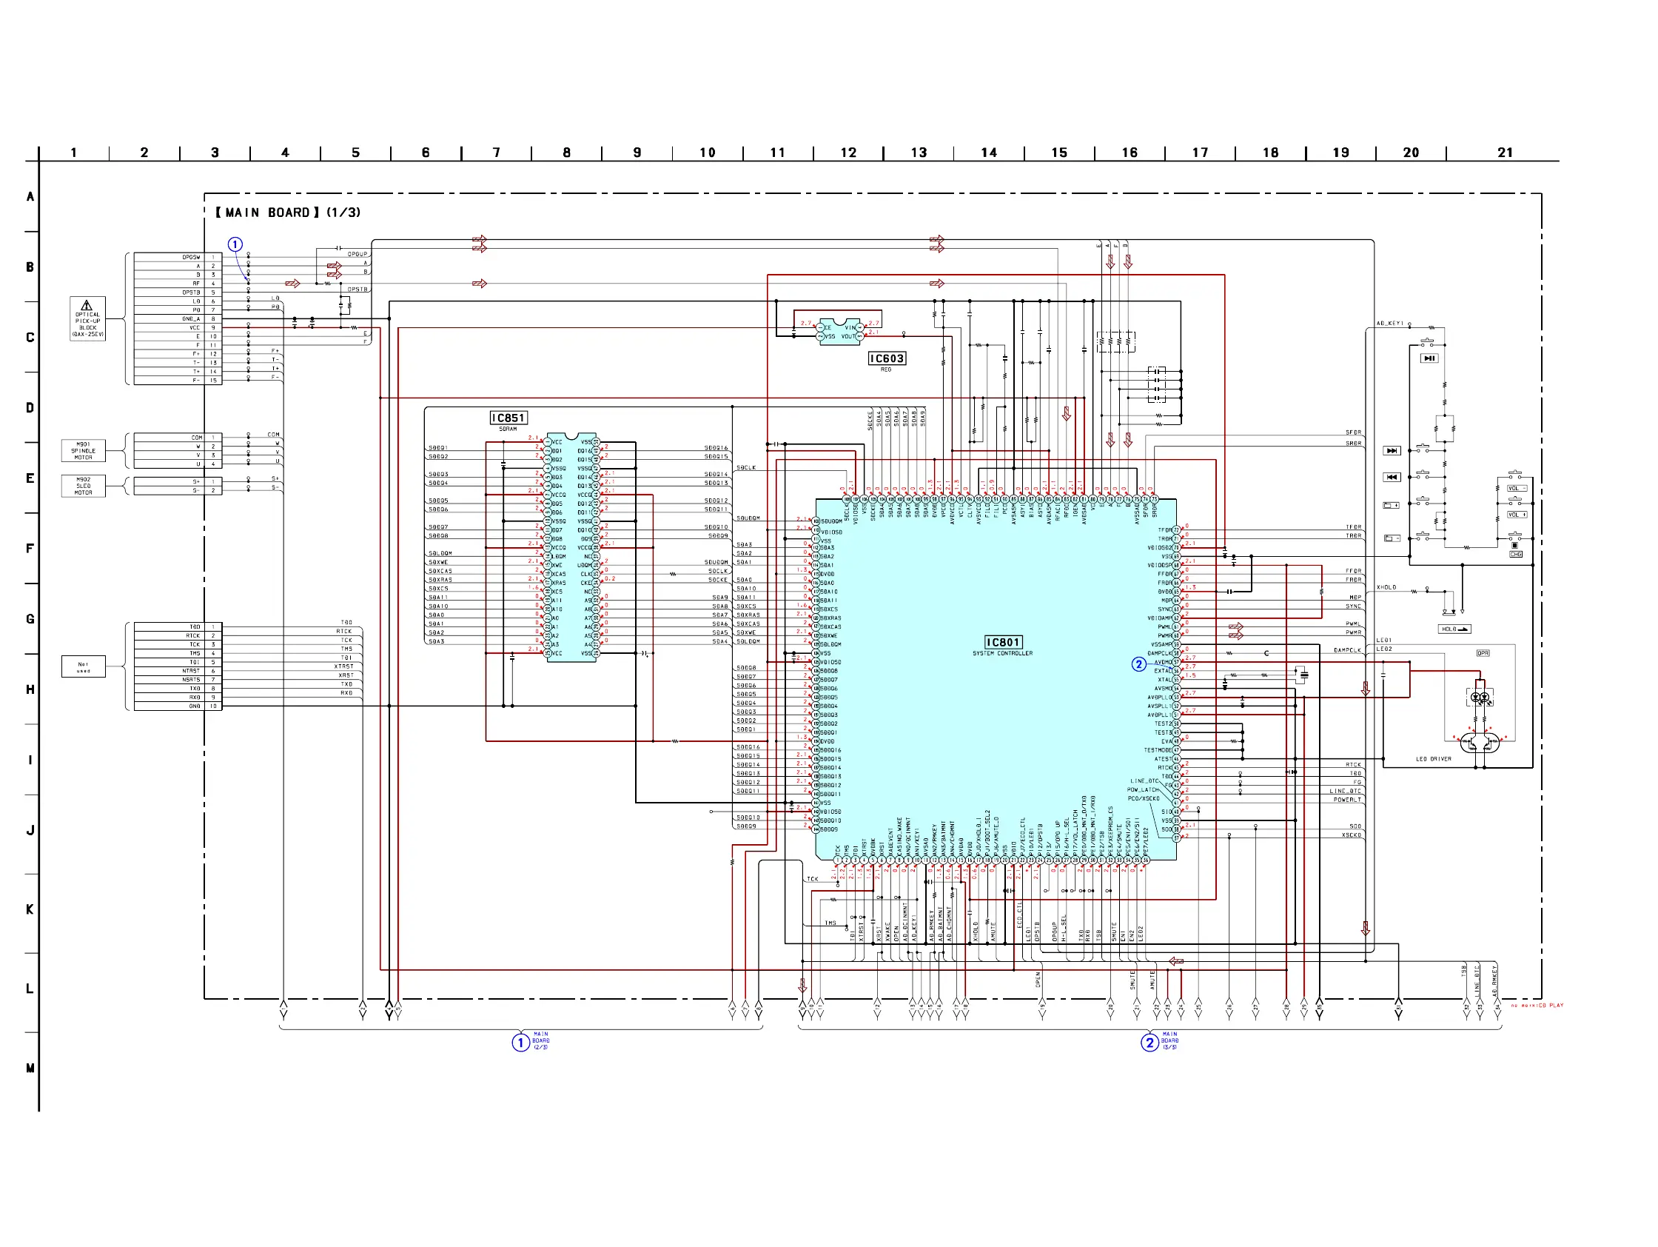This screenshot has width=1658, height=1247.
Task: Click the M902 sled motor block
Action: (x=83, y=486)
